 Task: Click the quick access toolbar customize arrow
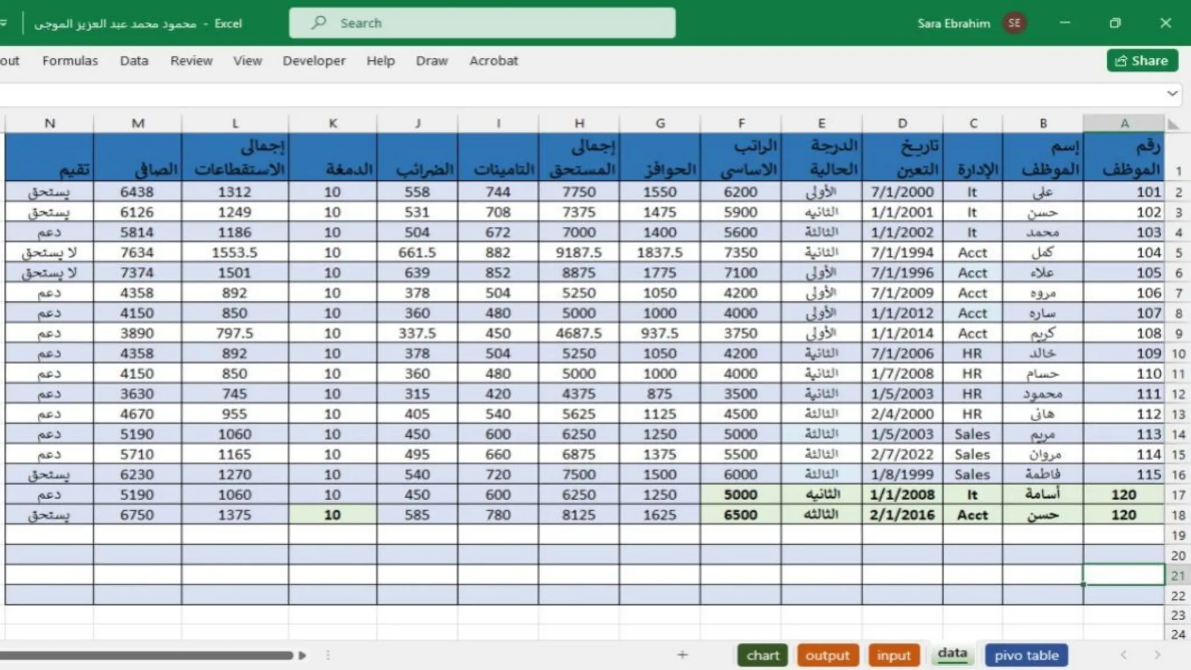(3, 23)
